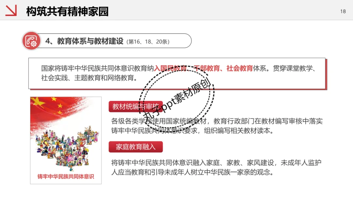Click the watermark text 丸子ppt素材原创
Screen dimensions: 353x198
(177, 98)
